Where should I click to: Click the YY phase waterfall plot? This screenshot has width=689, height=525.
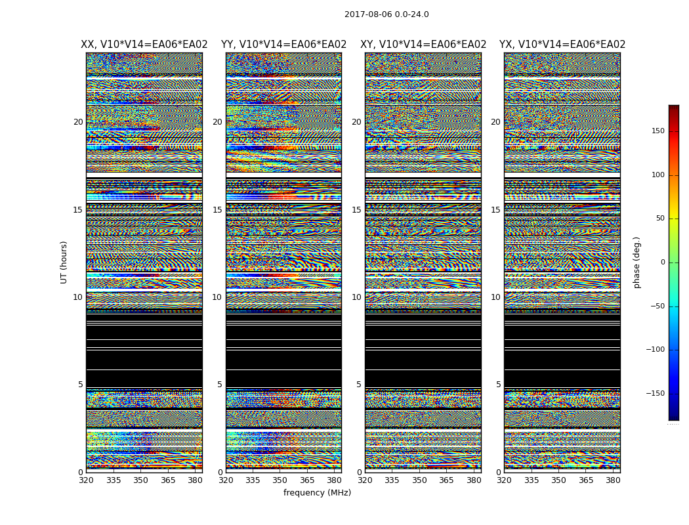click(x=284, y=262)
